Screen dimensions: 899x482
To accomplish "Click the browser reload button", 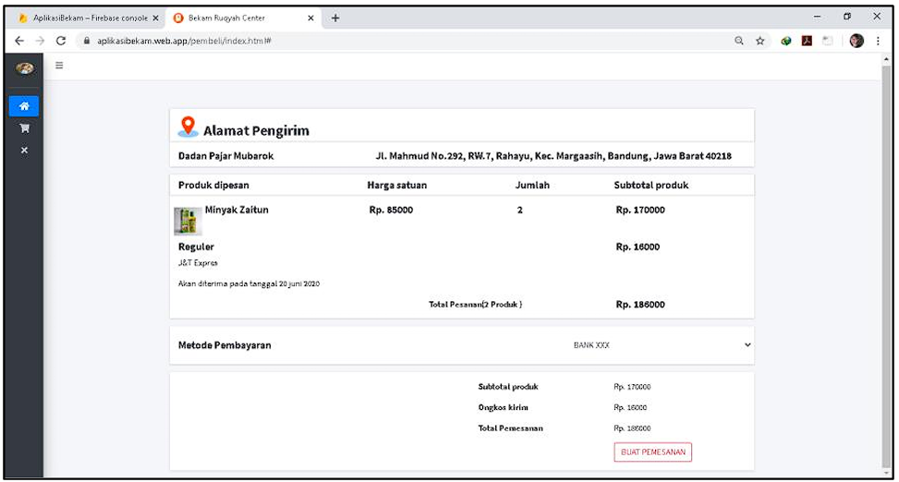I will [61, 41].
